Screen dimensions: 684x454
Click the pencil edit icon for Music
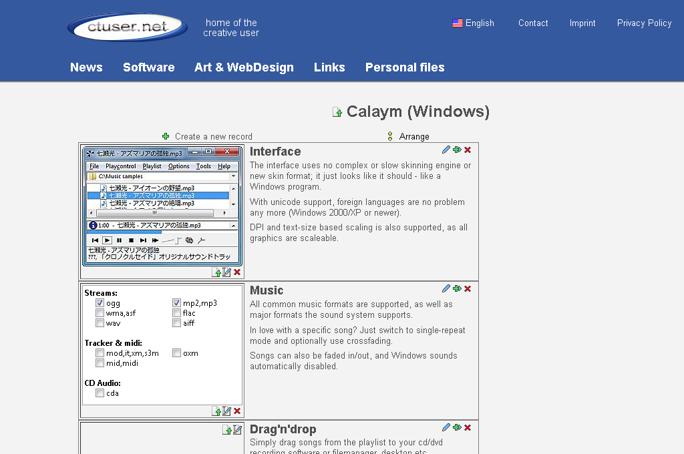pos(446,289)
